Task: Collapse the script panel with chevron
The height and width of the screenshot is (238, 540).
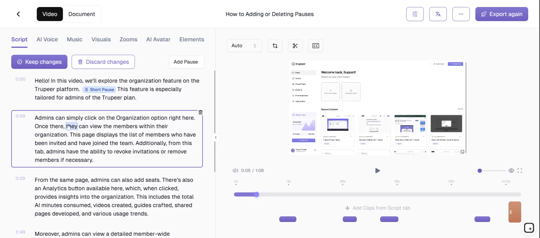Action: [x=216, y=137]
